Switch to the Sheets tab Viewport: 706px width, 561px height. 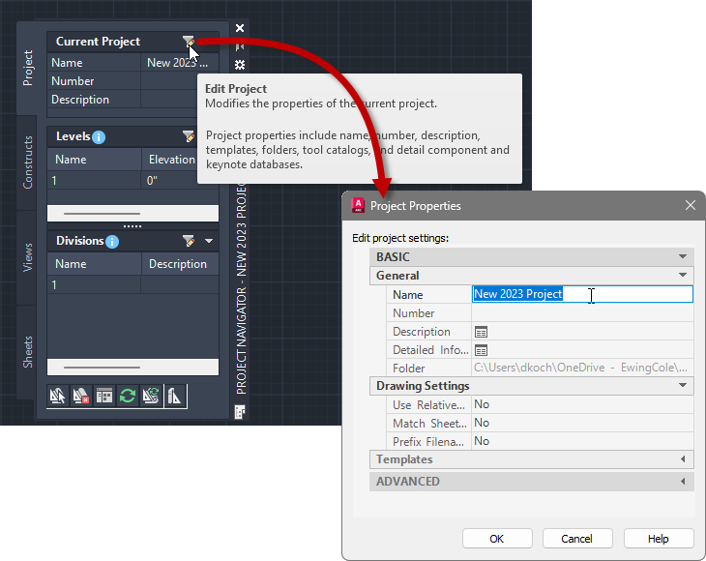point(27,352)
